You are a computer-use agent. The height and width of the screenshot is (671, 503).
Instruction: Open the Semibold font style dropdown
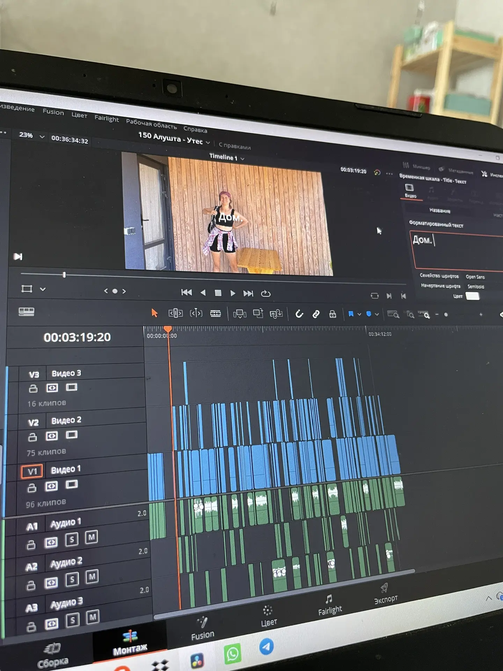click(476, 287)
